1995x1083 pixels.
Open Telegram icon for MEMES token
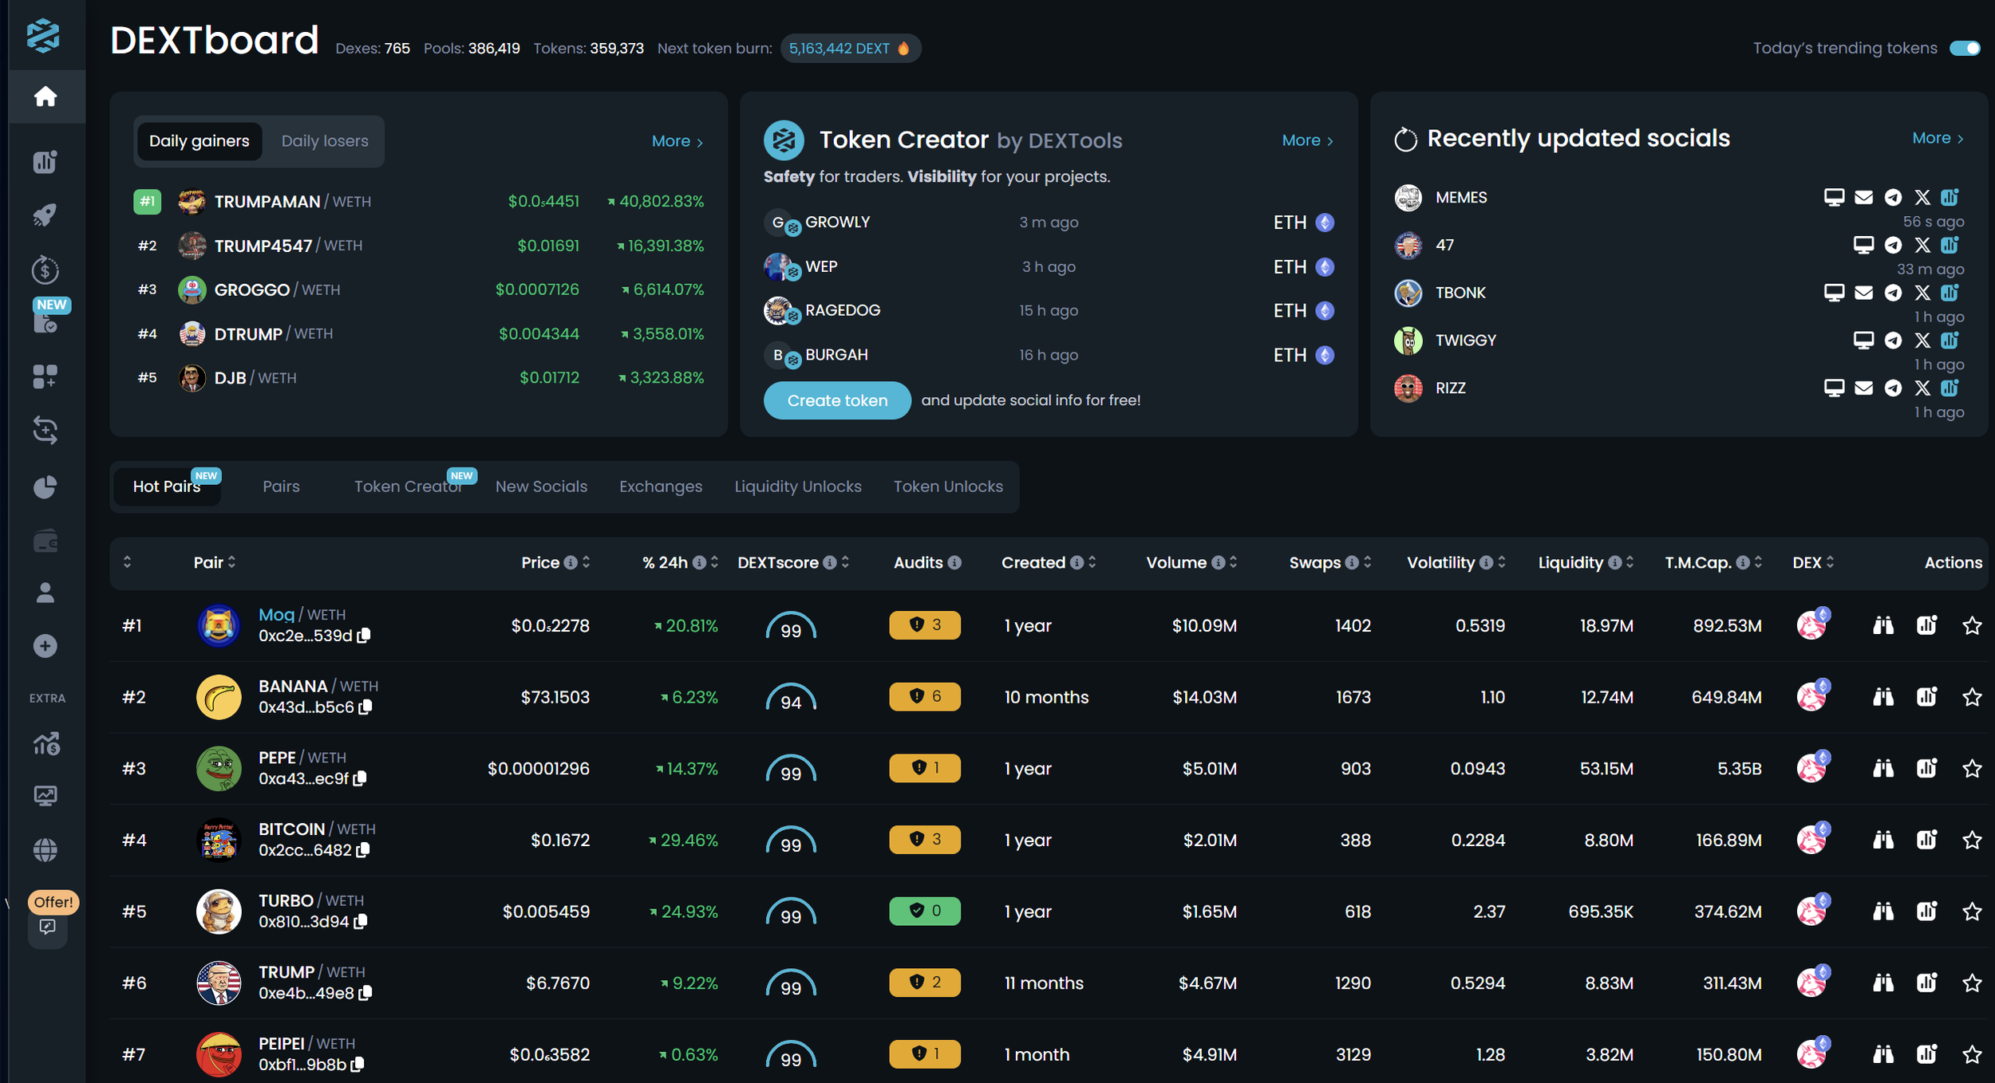(1893, 197)
